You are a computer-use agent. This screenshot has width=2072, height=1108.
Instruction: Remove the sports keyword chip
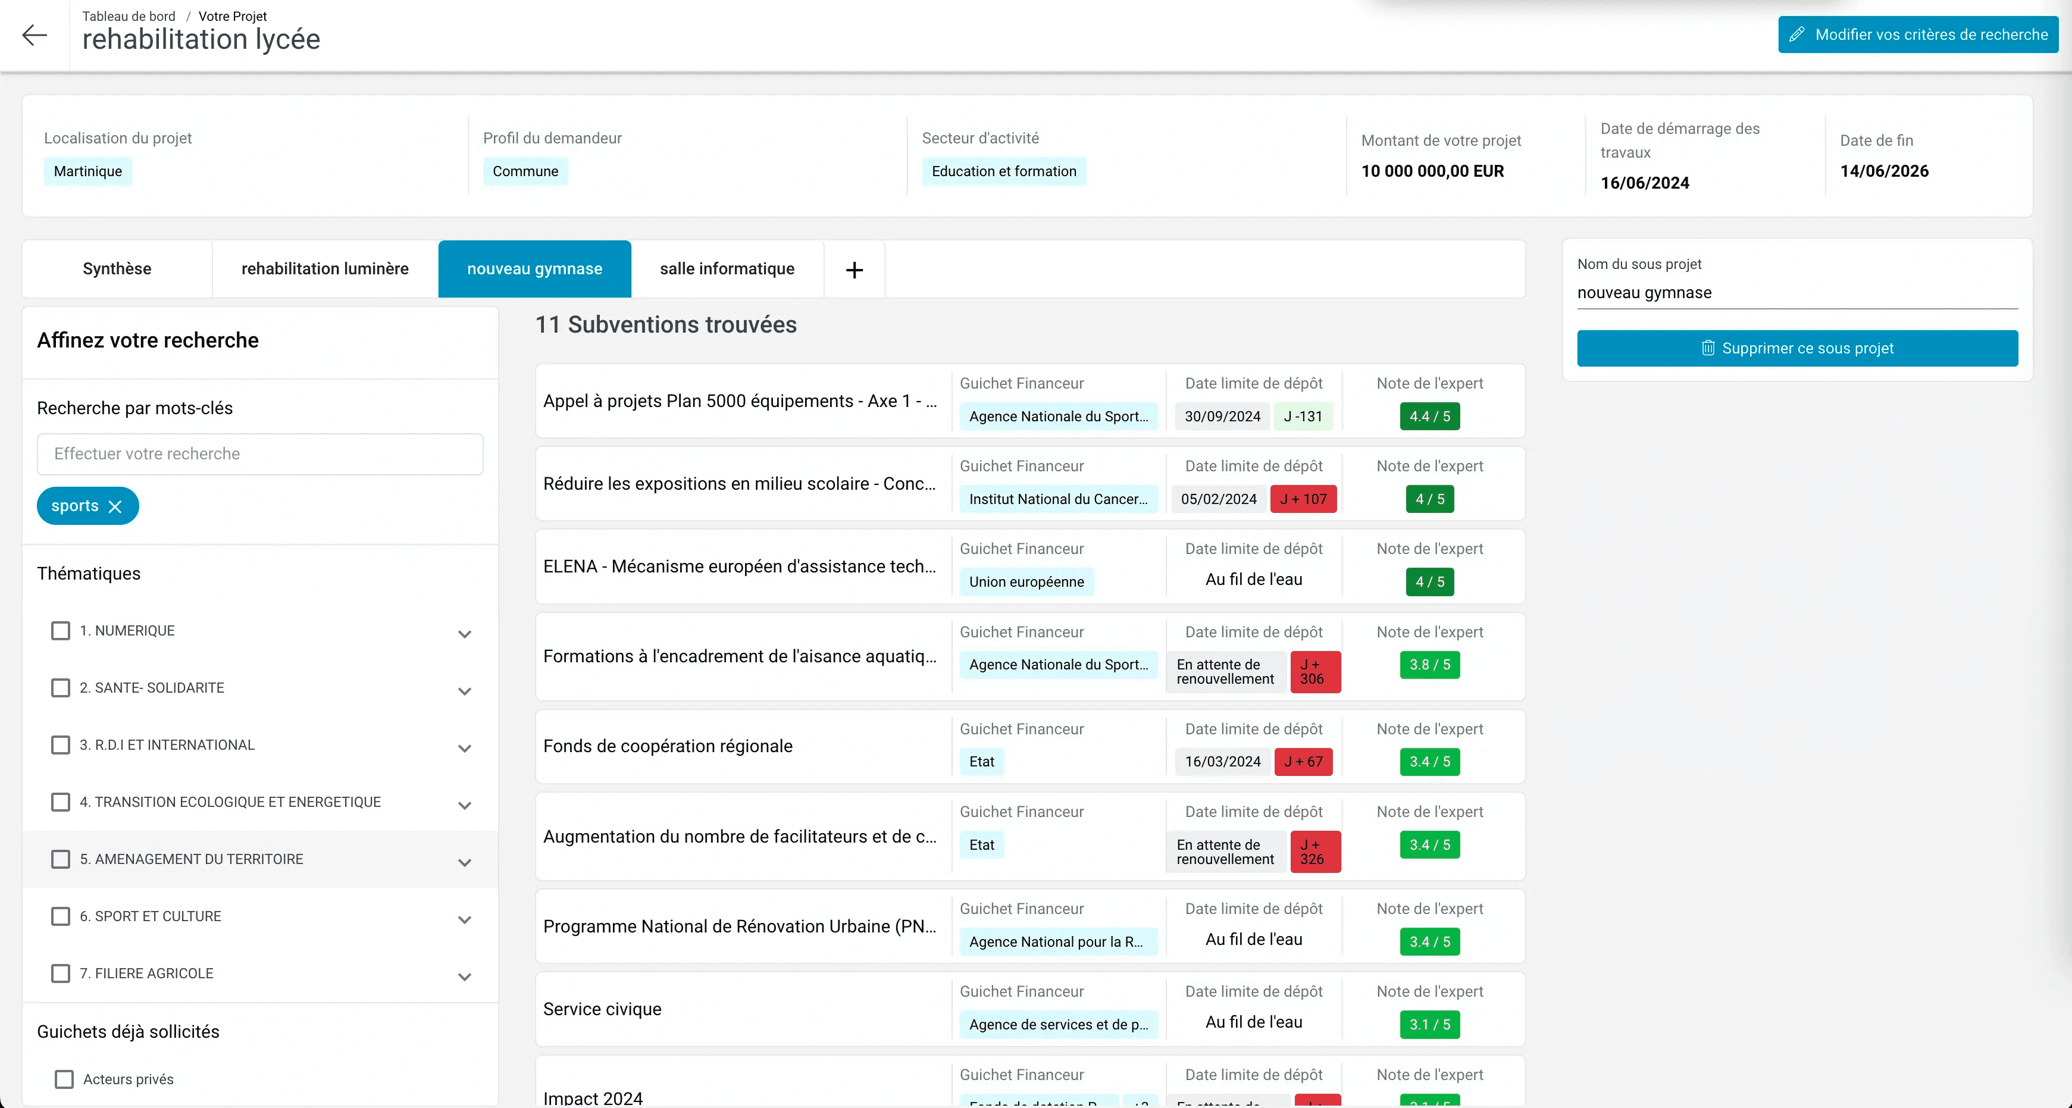(x=115, y=506)
